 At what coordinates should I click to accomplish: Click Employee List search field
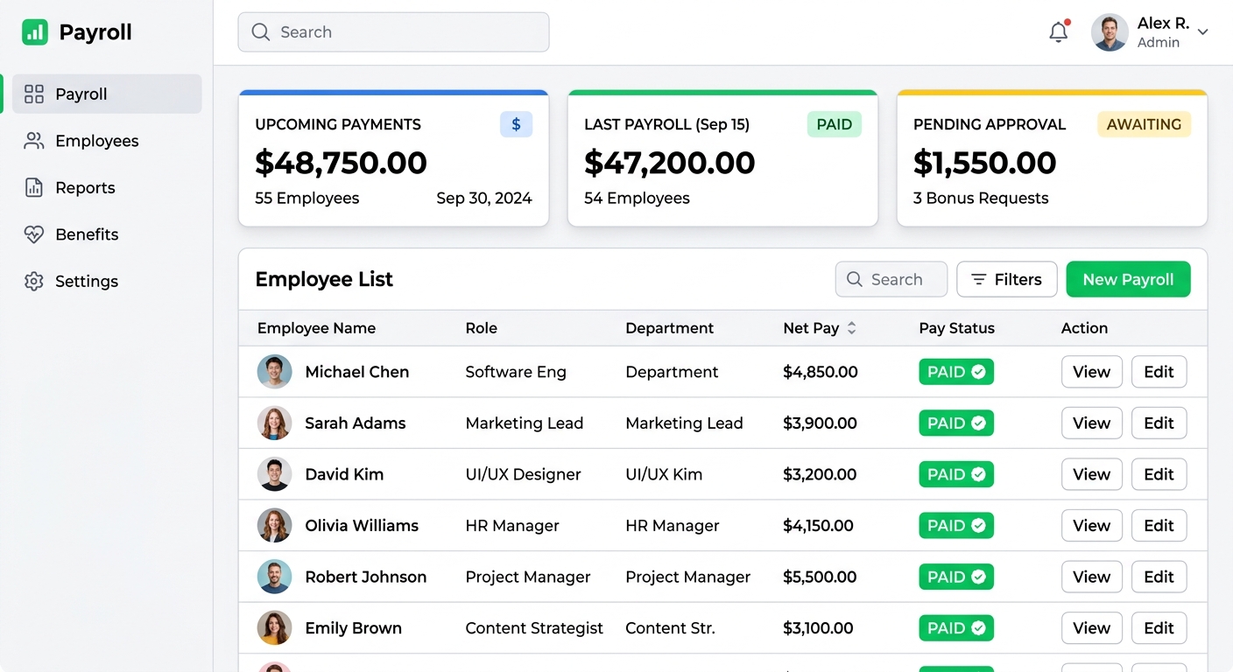point(891,279)
